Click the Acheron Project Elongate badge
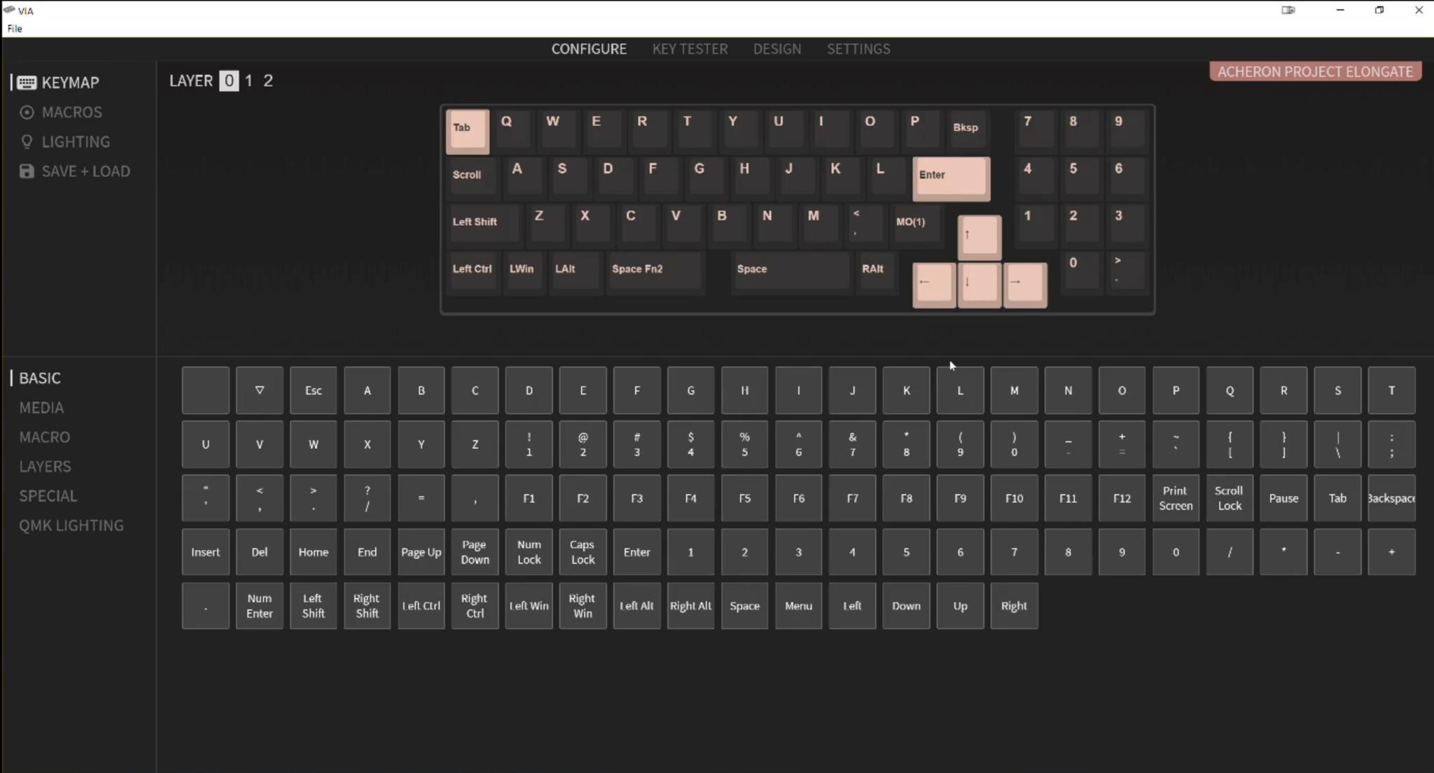This screenshot has width=1434, height=773. (x=1314, y=71)
